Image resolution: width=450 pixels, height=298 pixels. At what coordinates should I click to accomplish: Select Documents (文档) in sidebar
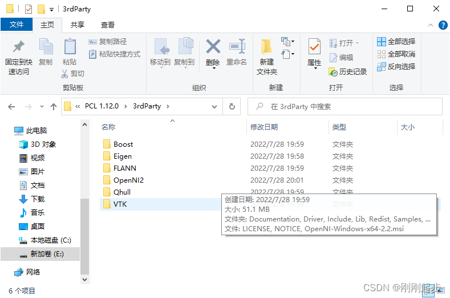click(x=32, y=186)
